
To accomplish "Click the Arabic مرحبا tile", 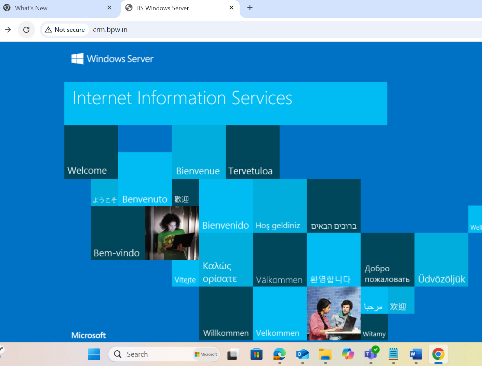I will (374, 300).
